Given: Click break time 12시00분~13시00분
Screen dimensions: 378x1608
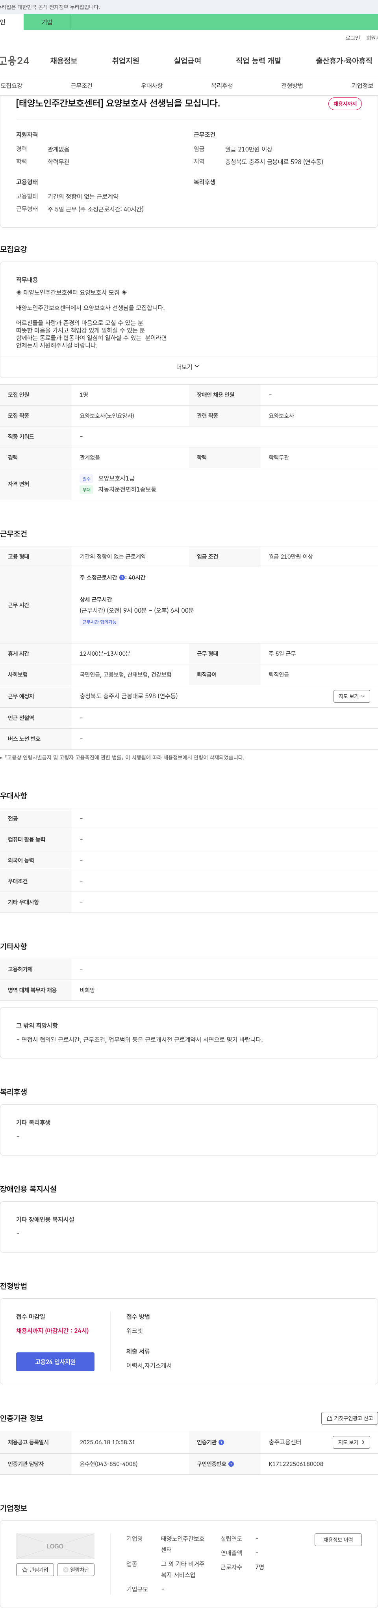Looking at the screenshot, I should click(105, 654).
